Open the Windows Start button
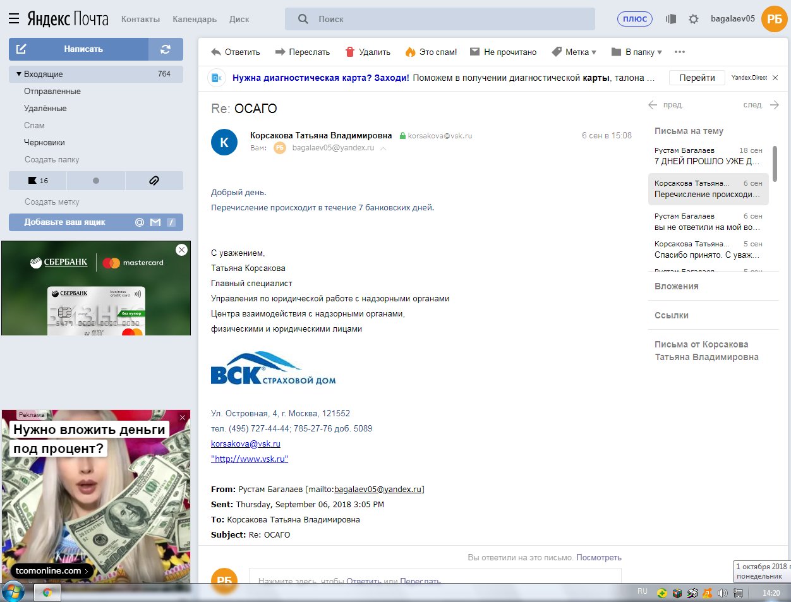 (13, 593)
